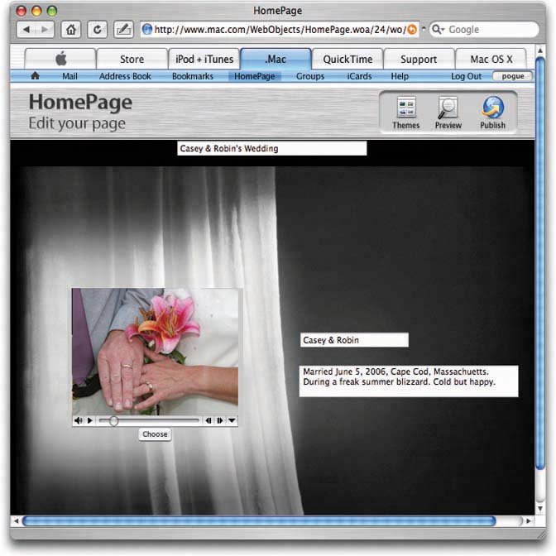556x556 pixels.
Task: Click the vertical scrollbar thumb
Action: (540, 263)
